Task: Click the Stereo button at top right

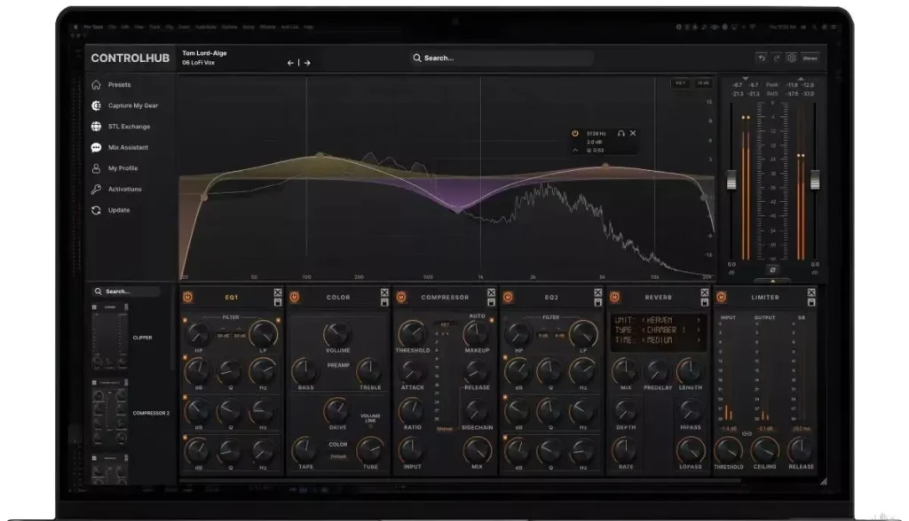Action: pyautogui.click(x=810, y=58)
